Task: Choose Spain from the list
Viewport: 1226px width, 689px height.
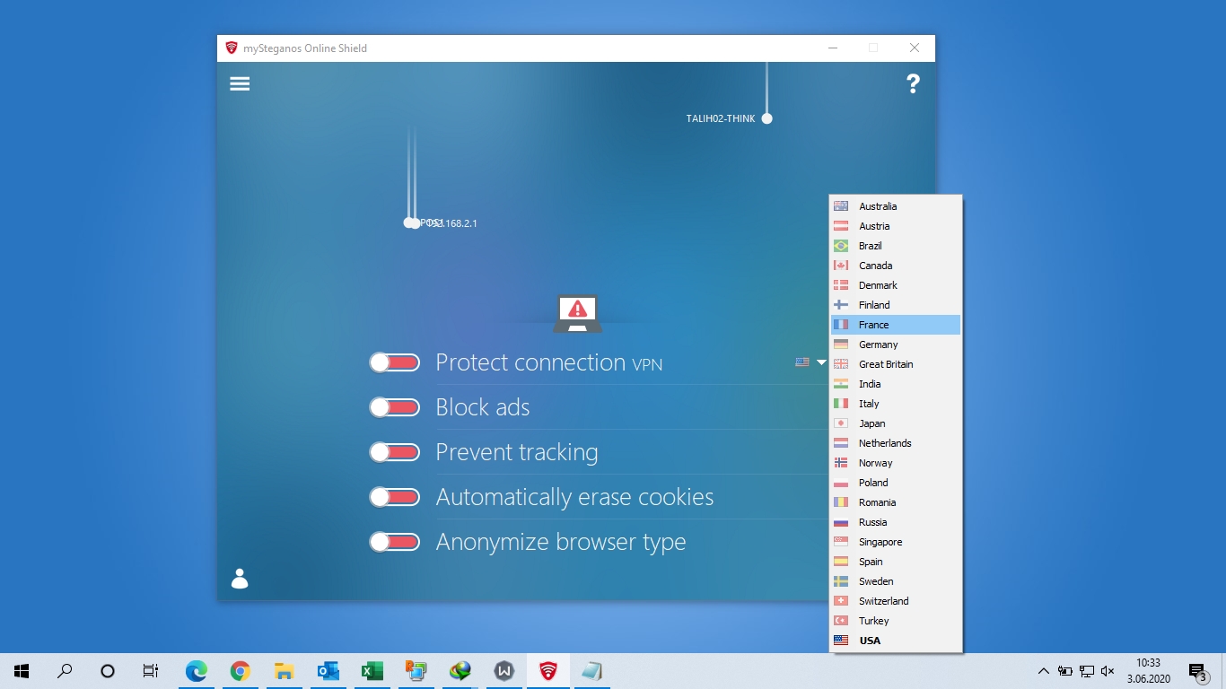Action: [896, 562]
